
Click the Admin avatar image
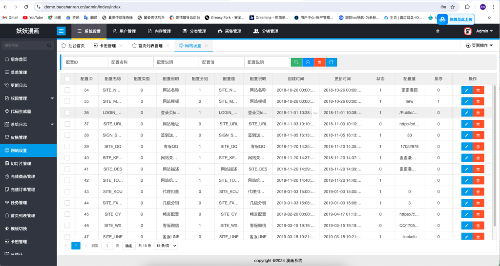coord(467,31)
